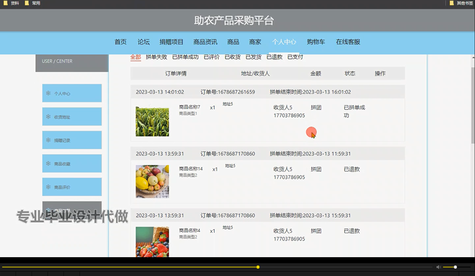Viewport: 475px width, 276px height.
Task: Click the video progress slider position
Action: (x=258, y=267)
